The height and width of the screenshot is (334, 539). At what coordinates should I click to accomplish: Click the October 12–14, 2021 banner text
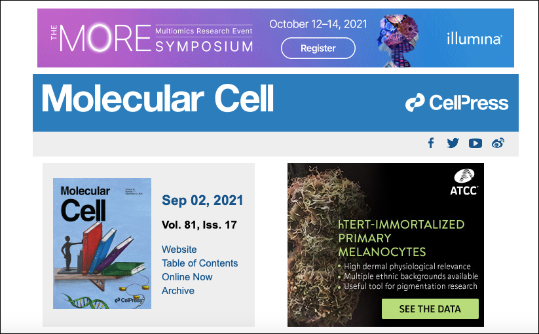coord(318,24)
